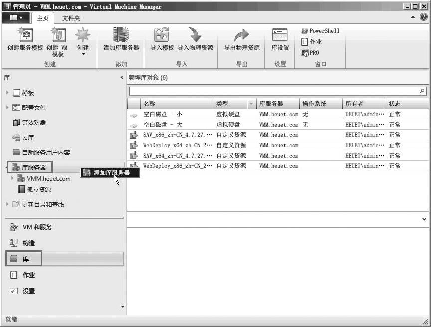Open the 设置 workspace
The image size is (431, 327).
pos(28,291)
